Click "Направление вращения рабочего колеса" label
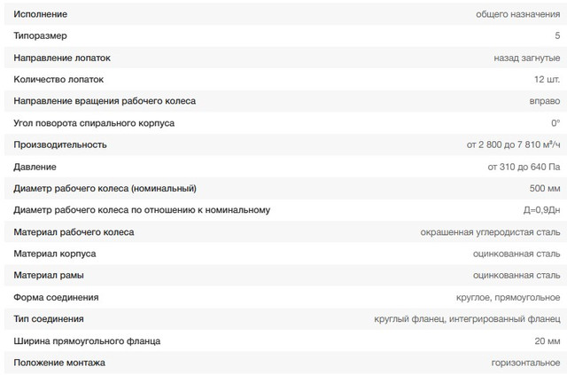The height and width of the screenshot is (375, 567). click(x=105, y=101)
